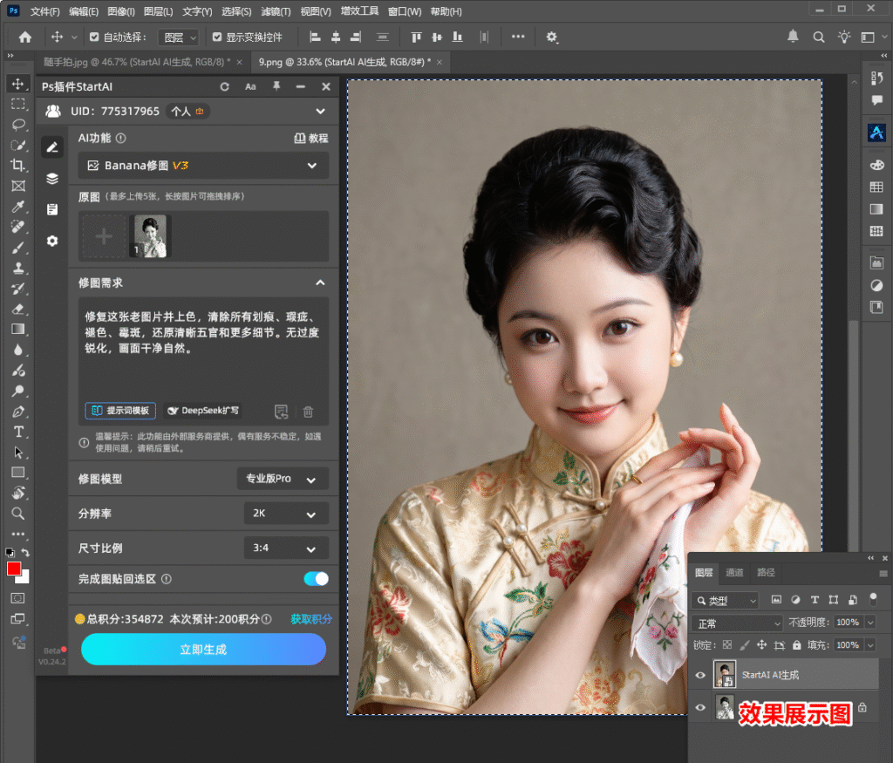
Task: Open the 教程 tutorial link
Action: point(311,139)
